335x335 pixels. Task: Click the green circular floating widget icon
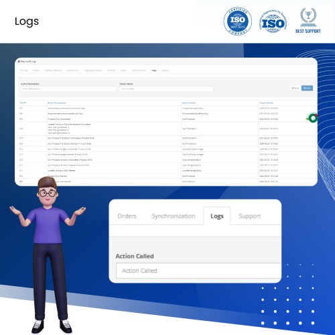tap(312, 117)
